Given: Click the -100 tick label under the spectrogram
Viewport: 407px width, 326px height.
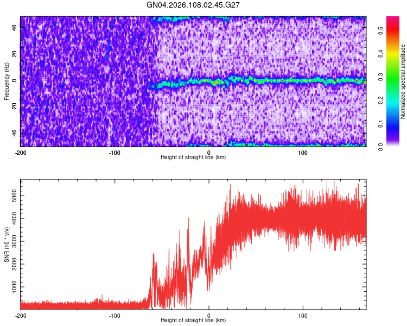Looking at the screenshot, I should coord(115,153).
